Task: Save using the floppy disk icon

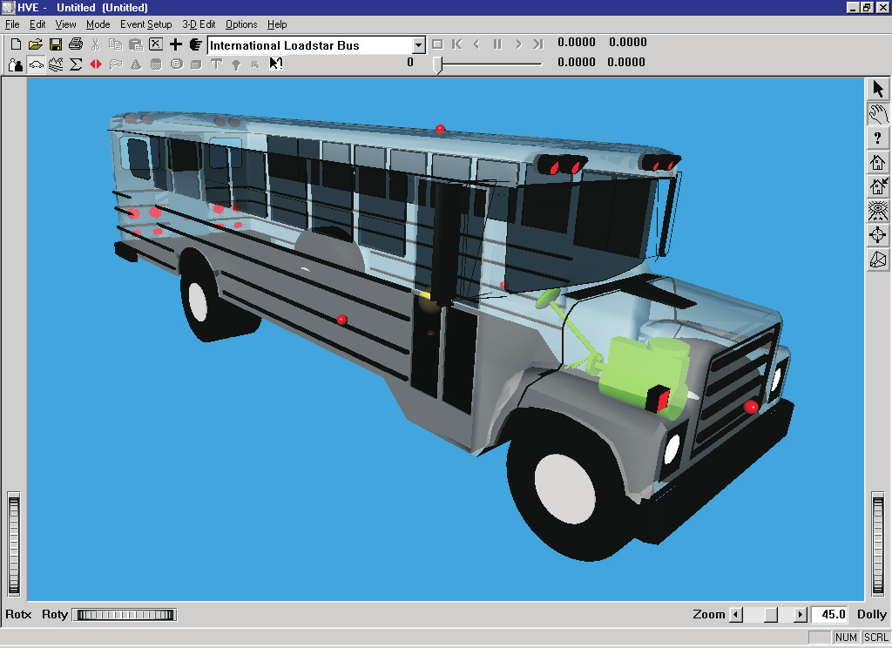Action: click(55, 44)
